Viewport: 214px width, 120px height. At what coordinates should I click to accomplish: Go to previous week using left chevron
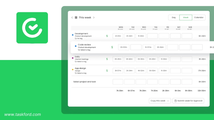(x=72, y=17)
